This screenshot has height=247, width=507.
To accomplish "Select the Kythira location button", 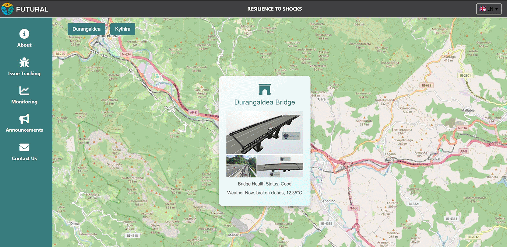I will [x=123, y=29].
